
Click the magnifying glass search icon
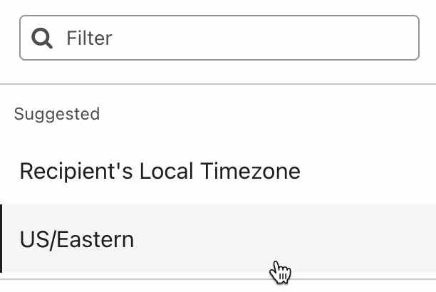43,38
